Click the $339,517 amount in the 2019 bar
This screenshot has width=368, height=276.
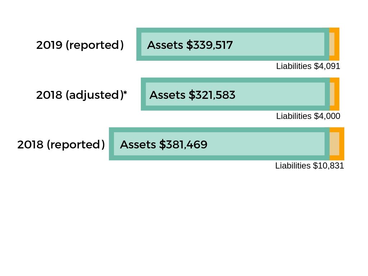click(x=210, y=45)
